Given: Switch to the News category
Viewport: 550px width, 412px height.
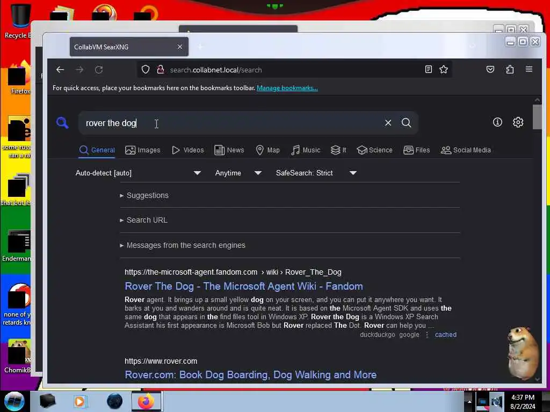Looking at the screenshot, I should [x=229, y=150].
